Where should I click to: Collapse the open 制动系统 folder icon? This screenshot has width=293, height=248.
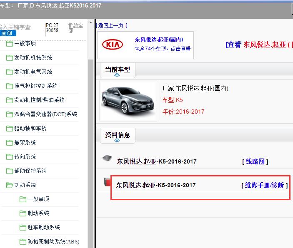[9, 185]
